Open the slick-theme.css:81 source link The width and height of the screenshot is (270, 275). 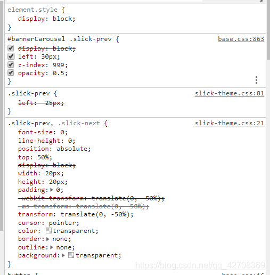[x=230, y=93]
